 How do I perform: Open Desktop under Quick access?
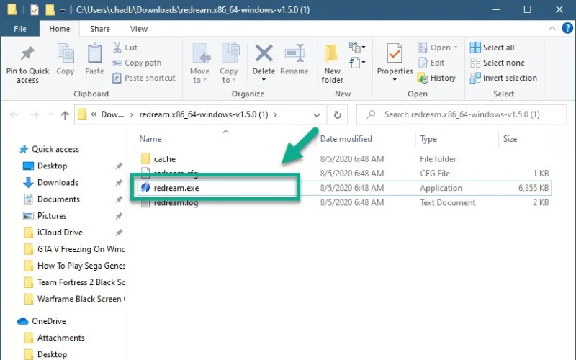(52, 166)
